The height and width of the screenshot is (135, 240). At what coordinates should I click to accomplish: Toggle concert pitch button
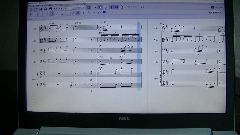coord(132,7)
